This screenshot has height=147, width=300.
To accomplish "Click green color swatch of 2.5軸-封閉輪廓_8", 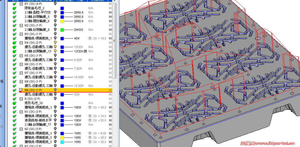I will (62, 30).
